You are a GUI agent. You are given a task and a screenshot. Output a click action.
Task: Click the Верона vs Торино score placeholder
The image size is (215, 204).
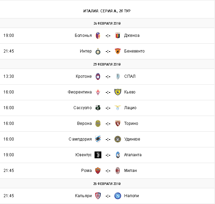(x=108, y=123)
